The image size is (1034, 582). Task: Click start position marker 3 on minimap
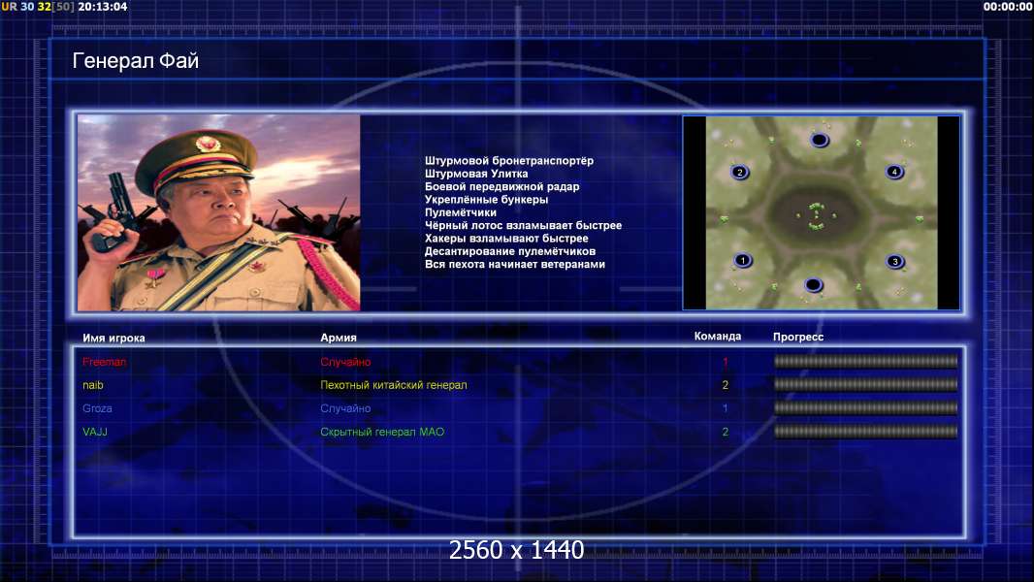click(x=895, y=261)
